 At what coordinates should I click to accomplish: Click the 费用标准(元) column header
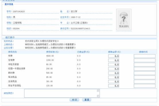[x=53, y=52]
